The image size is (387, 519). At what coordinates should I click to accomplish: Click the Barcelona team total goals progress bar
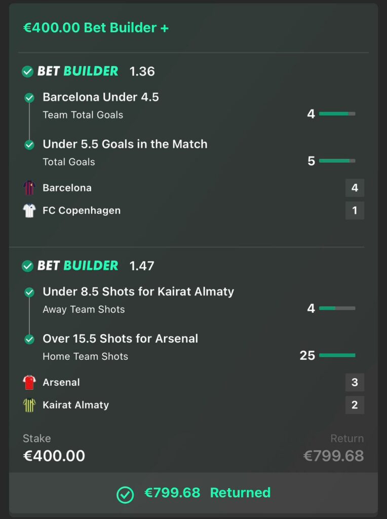pyautogui.click(x=337, y=114)
